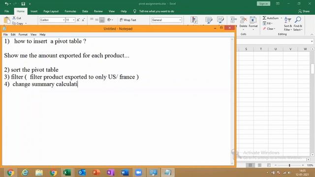
Task: Open PowerPoint from the Windows taskbar
Action: [x=96, y=173]
